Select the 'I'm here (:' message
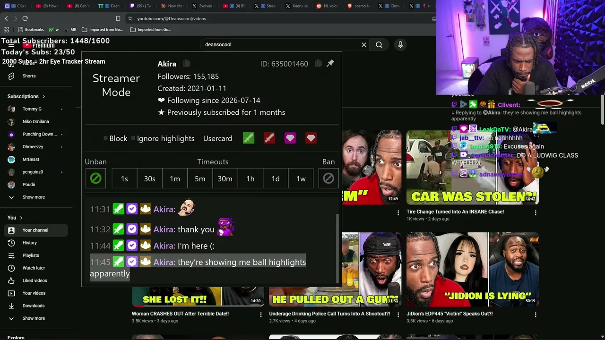Screen dimensions: 605x340 (196, 246)
